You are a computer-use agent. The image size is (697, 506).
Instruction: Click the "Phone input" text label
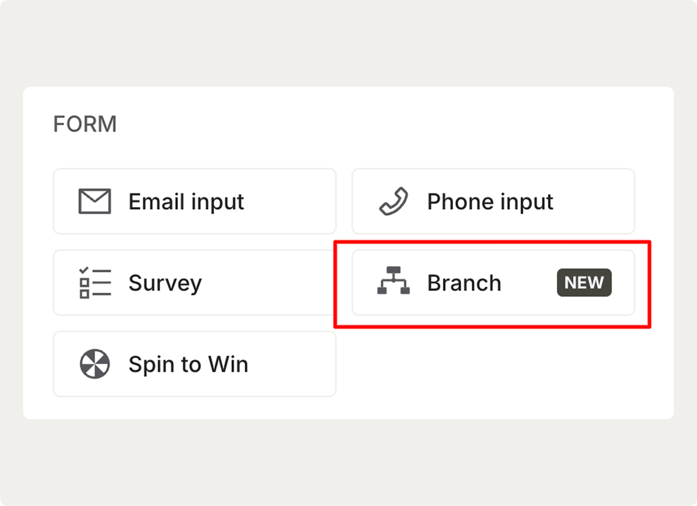click(490, 202)
